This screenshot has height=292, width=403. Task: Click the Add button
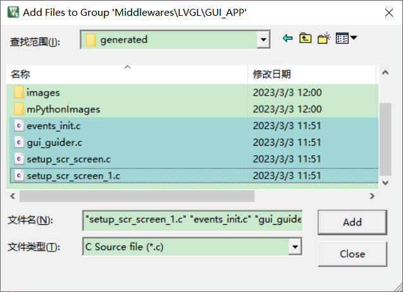[x=352, y=222]
